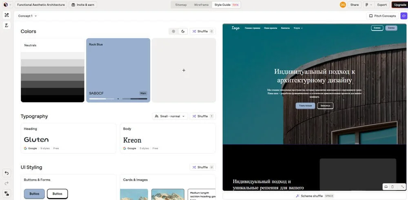This screenshot has height=200, width=408.
Task: Click Invite & earn button
Action: coord(83,4)
